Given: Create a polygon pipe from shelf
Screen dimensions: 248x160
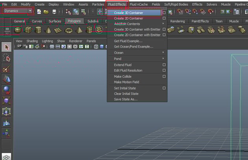Looking at the screenshot, I should click(89, 30).
